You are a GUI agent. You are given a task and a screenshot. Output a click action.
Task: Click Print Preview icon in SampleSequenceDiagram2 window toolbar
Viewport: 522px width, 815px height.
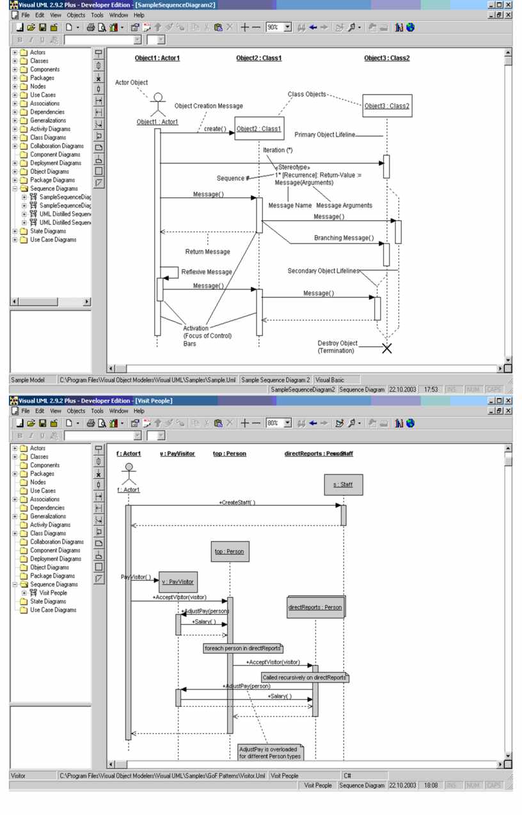102,28
